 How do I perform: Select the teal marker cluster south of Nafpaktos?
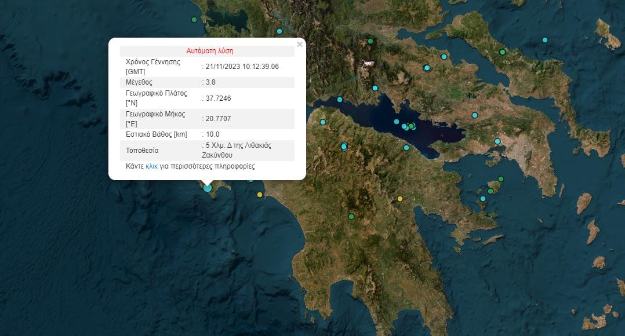tap(344, 147)
